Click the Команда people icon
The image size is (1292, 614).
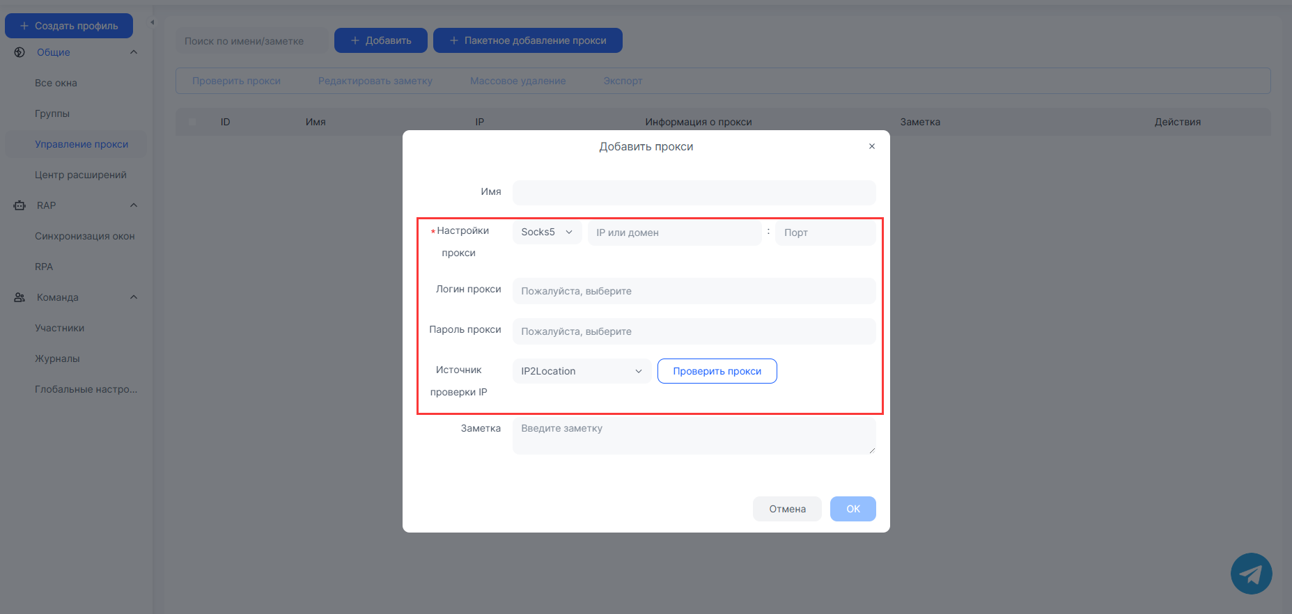pos(20,297)
